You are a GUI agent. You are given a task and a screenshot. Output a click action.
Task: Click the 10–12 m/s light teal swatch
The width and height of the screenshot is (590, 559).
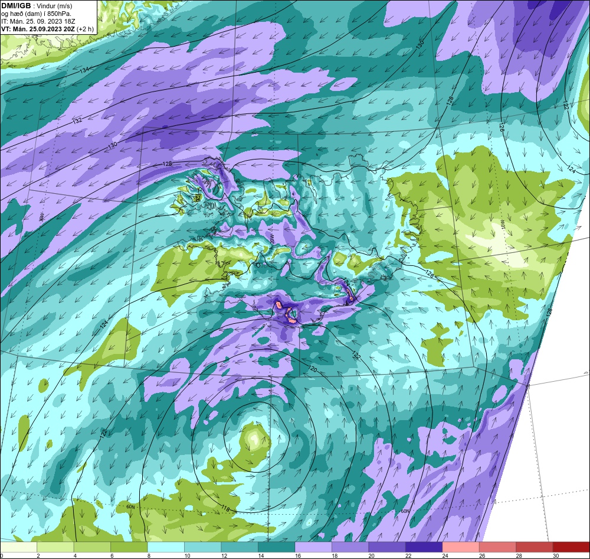tap(203, 547)
